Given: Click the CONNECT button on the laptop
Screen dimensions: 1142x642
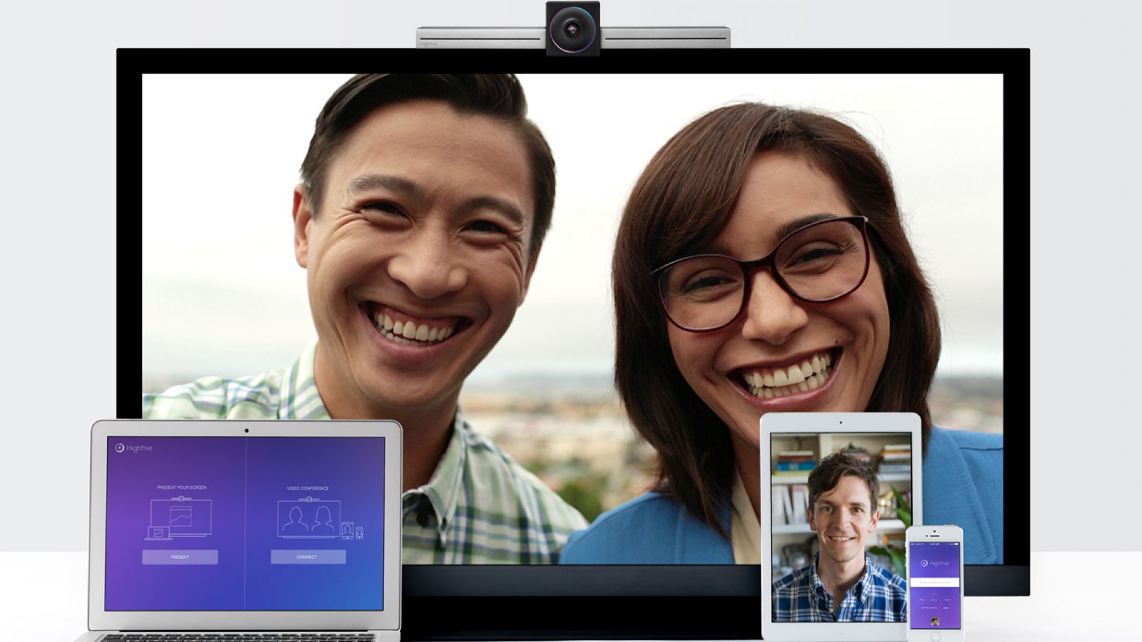Looking at the screenshot, I should (x=308, y=557).
